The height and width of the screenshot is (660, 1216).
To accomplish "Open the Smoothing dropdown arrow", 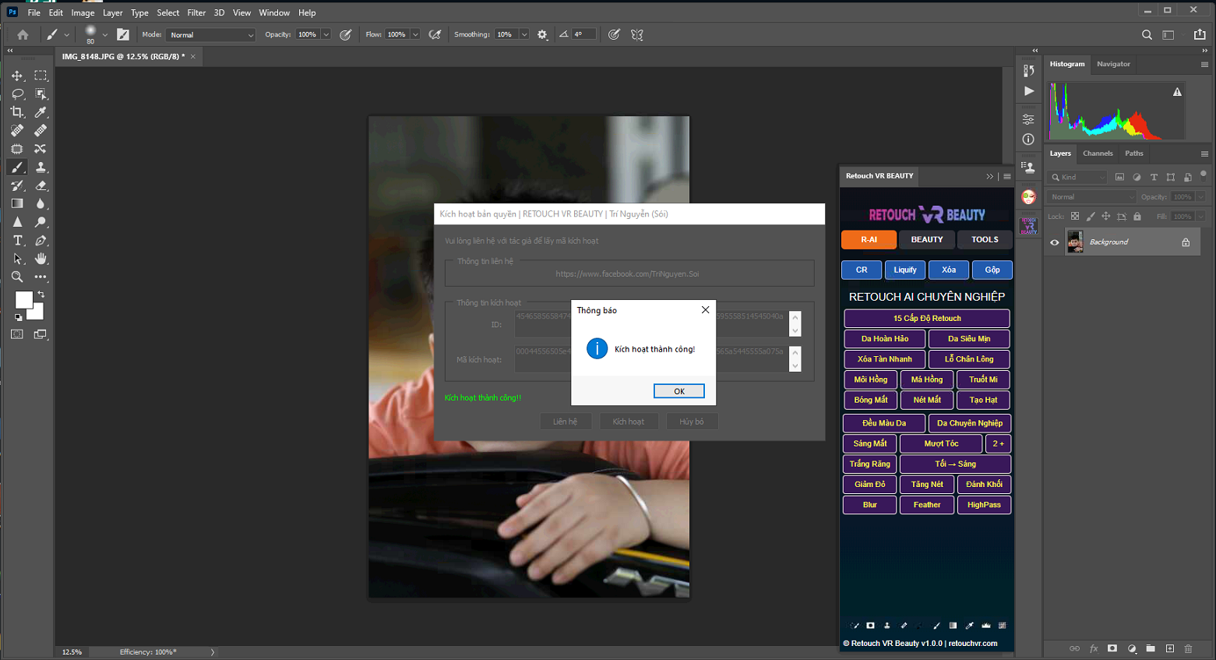I will [x=524, y=34].
